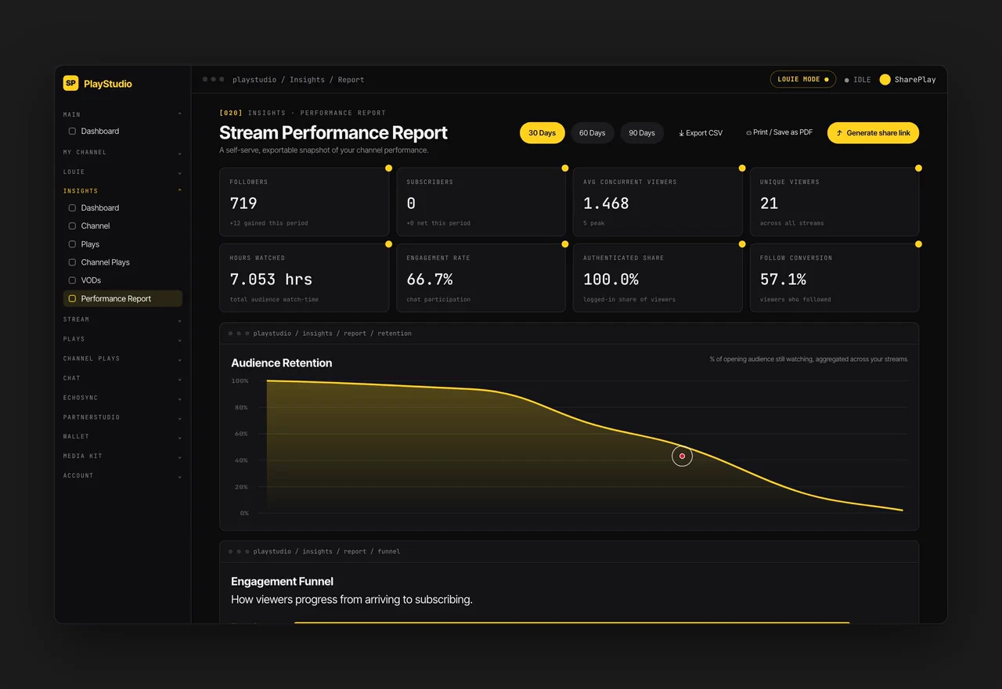Select the 90 Days period
This screenshot has height=689, width=1002.
click(x=642, y=133)
